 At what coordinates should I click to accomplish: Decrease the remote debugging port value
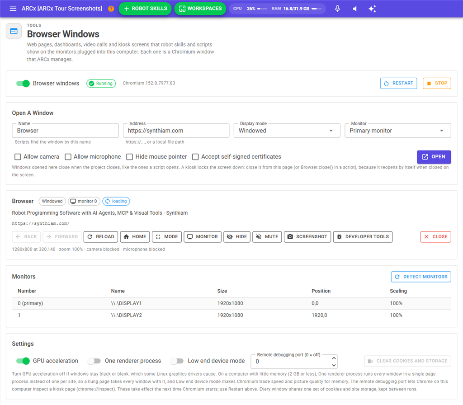tap(334, 365)
